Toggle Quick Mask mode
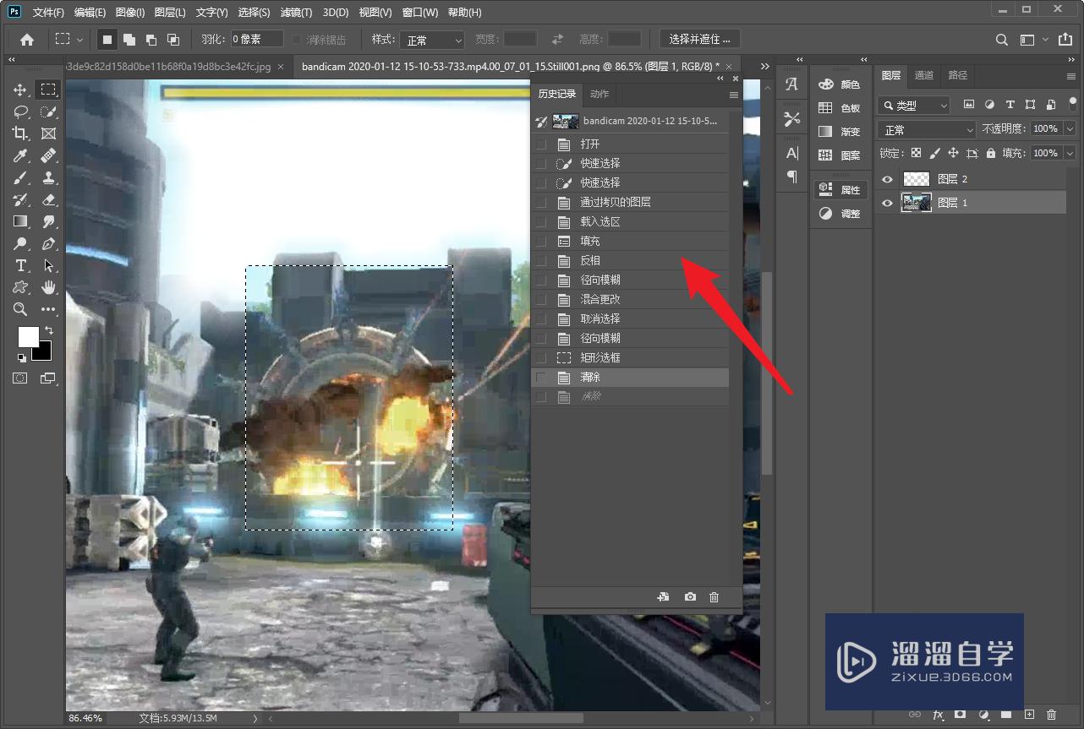This screenshot has width=1084, height=729. [20, 378]
